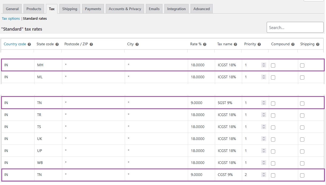Image resolution: width=326 pixels, height=185 pixels.
Task: Click the Shipping column help icon
Action: 318,44
